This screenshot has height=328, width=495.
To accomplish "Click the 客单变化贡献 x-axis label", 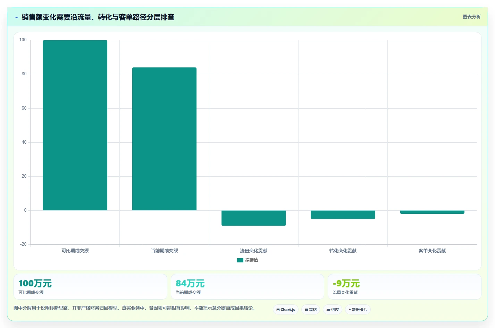I will (432, 251).
